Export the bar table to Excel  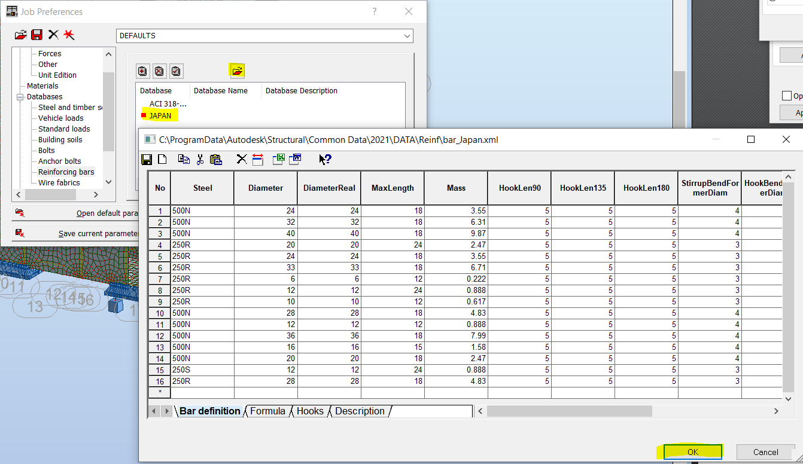click(x=278, y=159)
